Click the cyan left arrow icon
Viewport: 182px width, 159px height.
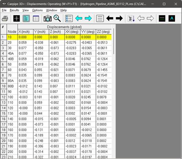[79, 18]
